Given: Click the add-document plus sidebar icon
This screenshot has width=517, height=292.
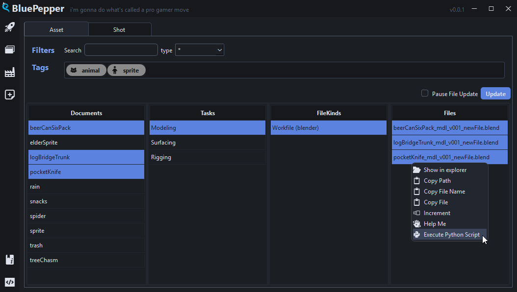Looking at the screenshot, I should [9, 95].
